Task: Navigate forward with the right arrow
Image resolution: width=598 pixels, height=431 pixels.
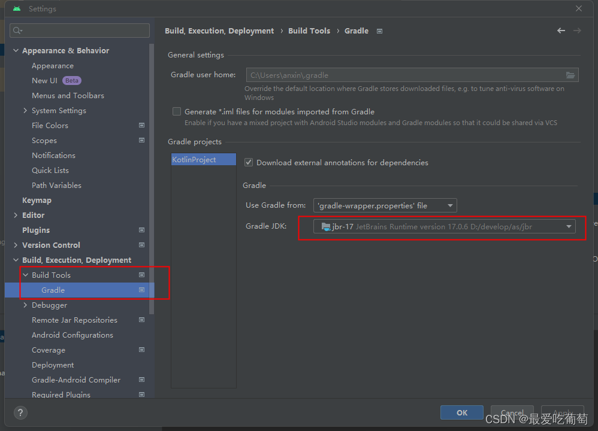Action: [577, 31]
